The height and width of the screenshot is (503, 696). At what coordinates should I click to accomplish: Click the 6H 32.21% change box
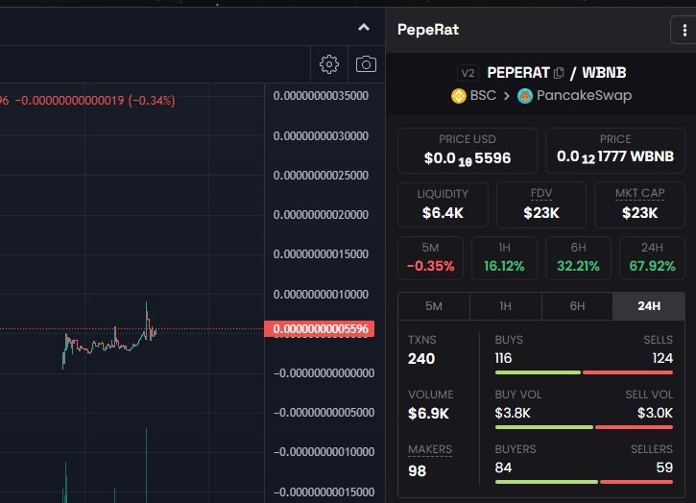578,258
